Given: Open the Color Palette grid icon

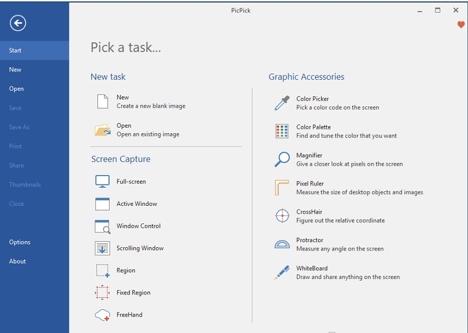Looking at the screenshot, I should (x=282, y=131).
